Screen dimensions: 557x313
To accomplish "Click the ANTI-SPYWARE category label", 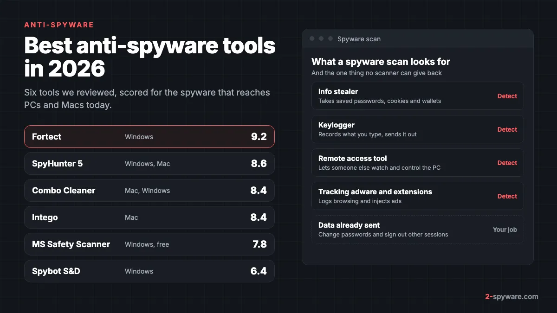I will (59, 25).
